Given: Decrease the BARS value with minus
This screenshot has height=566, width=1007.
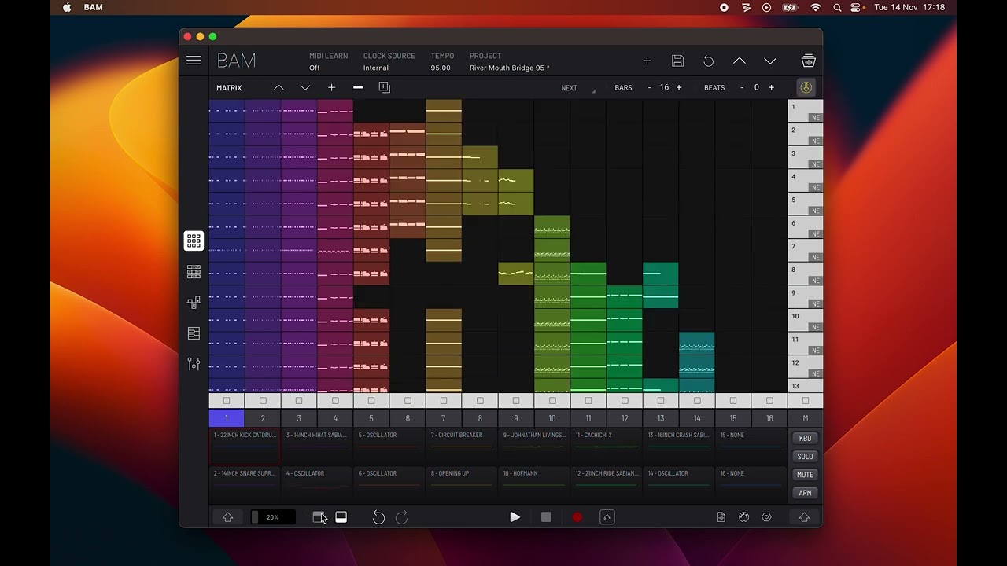Looking at the screenshot, I should (649, 87).
